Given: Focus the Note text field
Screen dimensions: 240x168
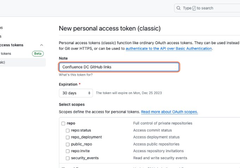Looking at the screenshot, I should point(119,67).
